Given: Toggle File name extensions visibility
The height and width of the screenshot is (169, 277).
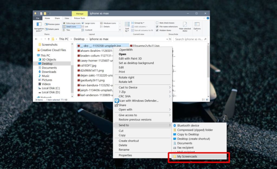Looking at the screenshot, I should (166, 26).
